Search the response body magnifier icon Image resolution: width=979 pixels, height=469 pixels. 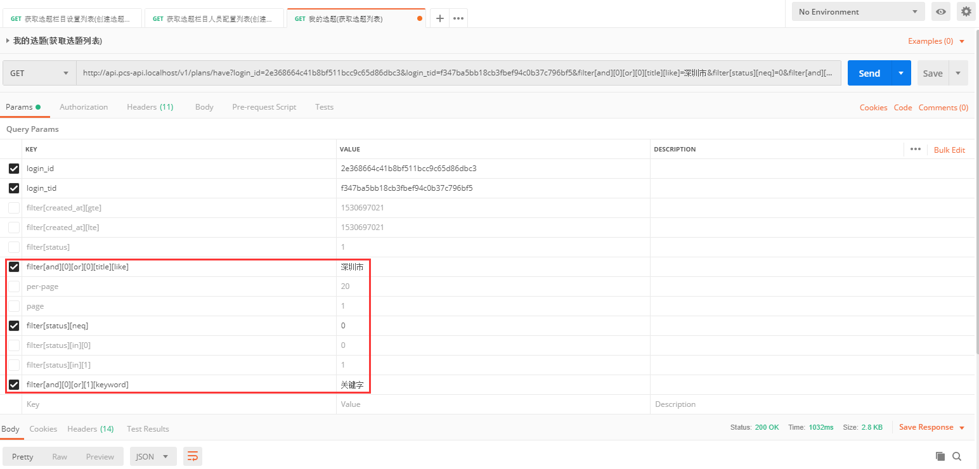click(x=957, y=456)
